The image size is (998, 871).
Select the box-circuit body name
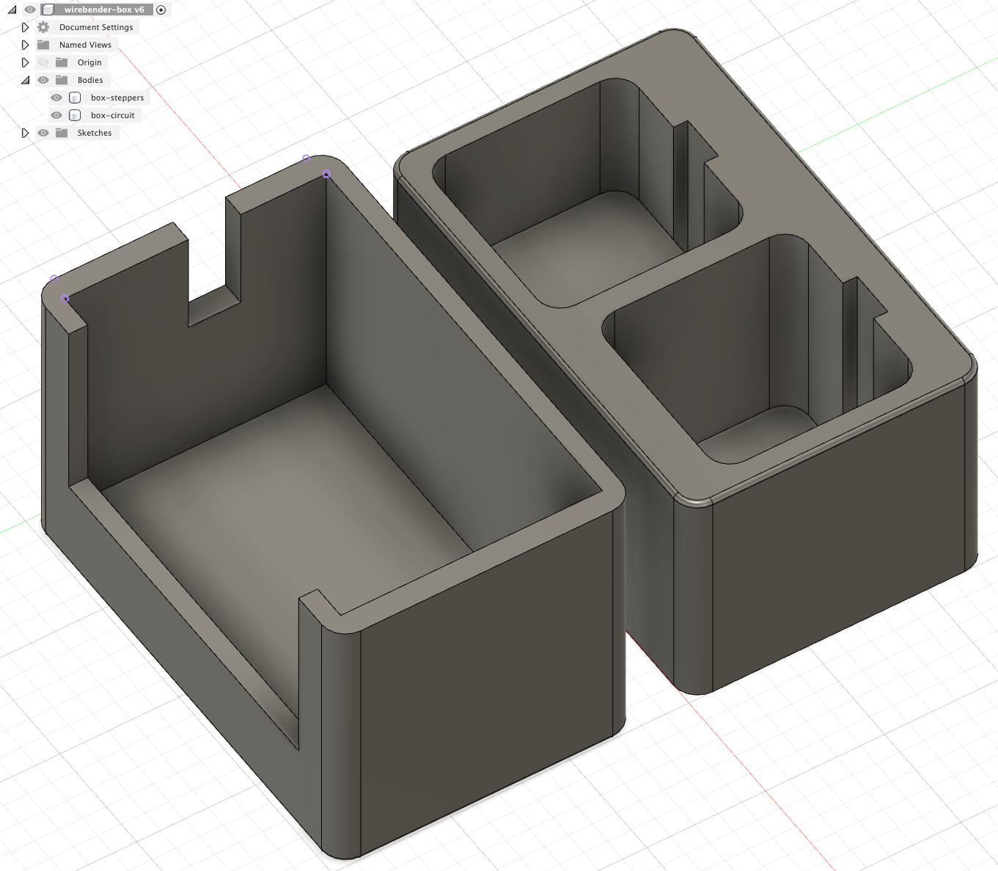(113, 115)
